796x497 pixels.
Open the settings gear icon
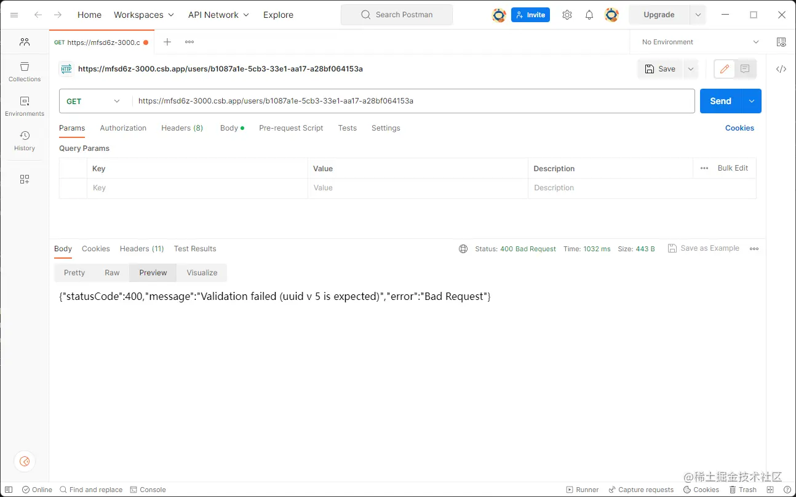(567, 15)
